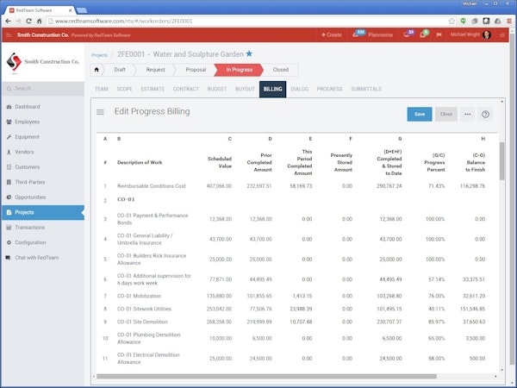Click the Dashboard sidebar icon
517x388 pixels.
(x=9, y=107)
